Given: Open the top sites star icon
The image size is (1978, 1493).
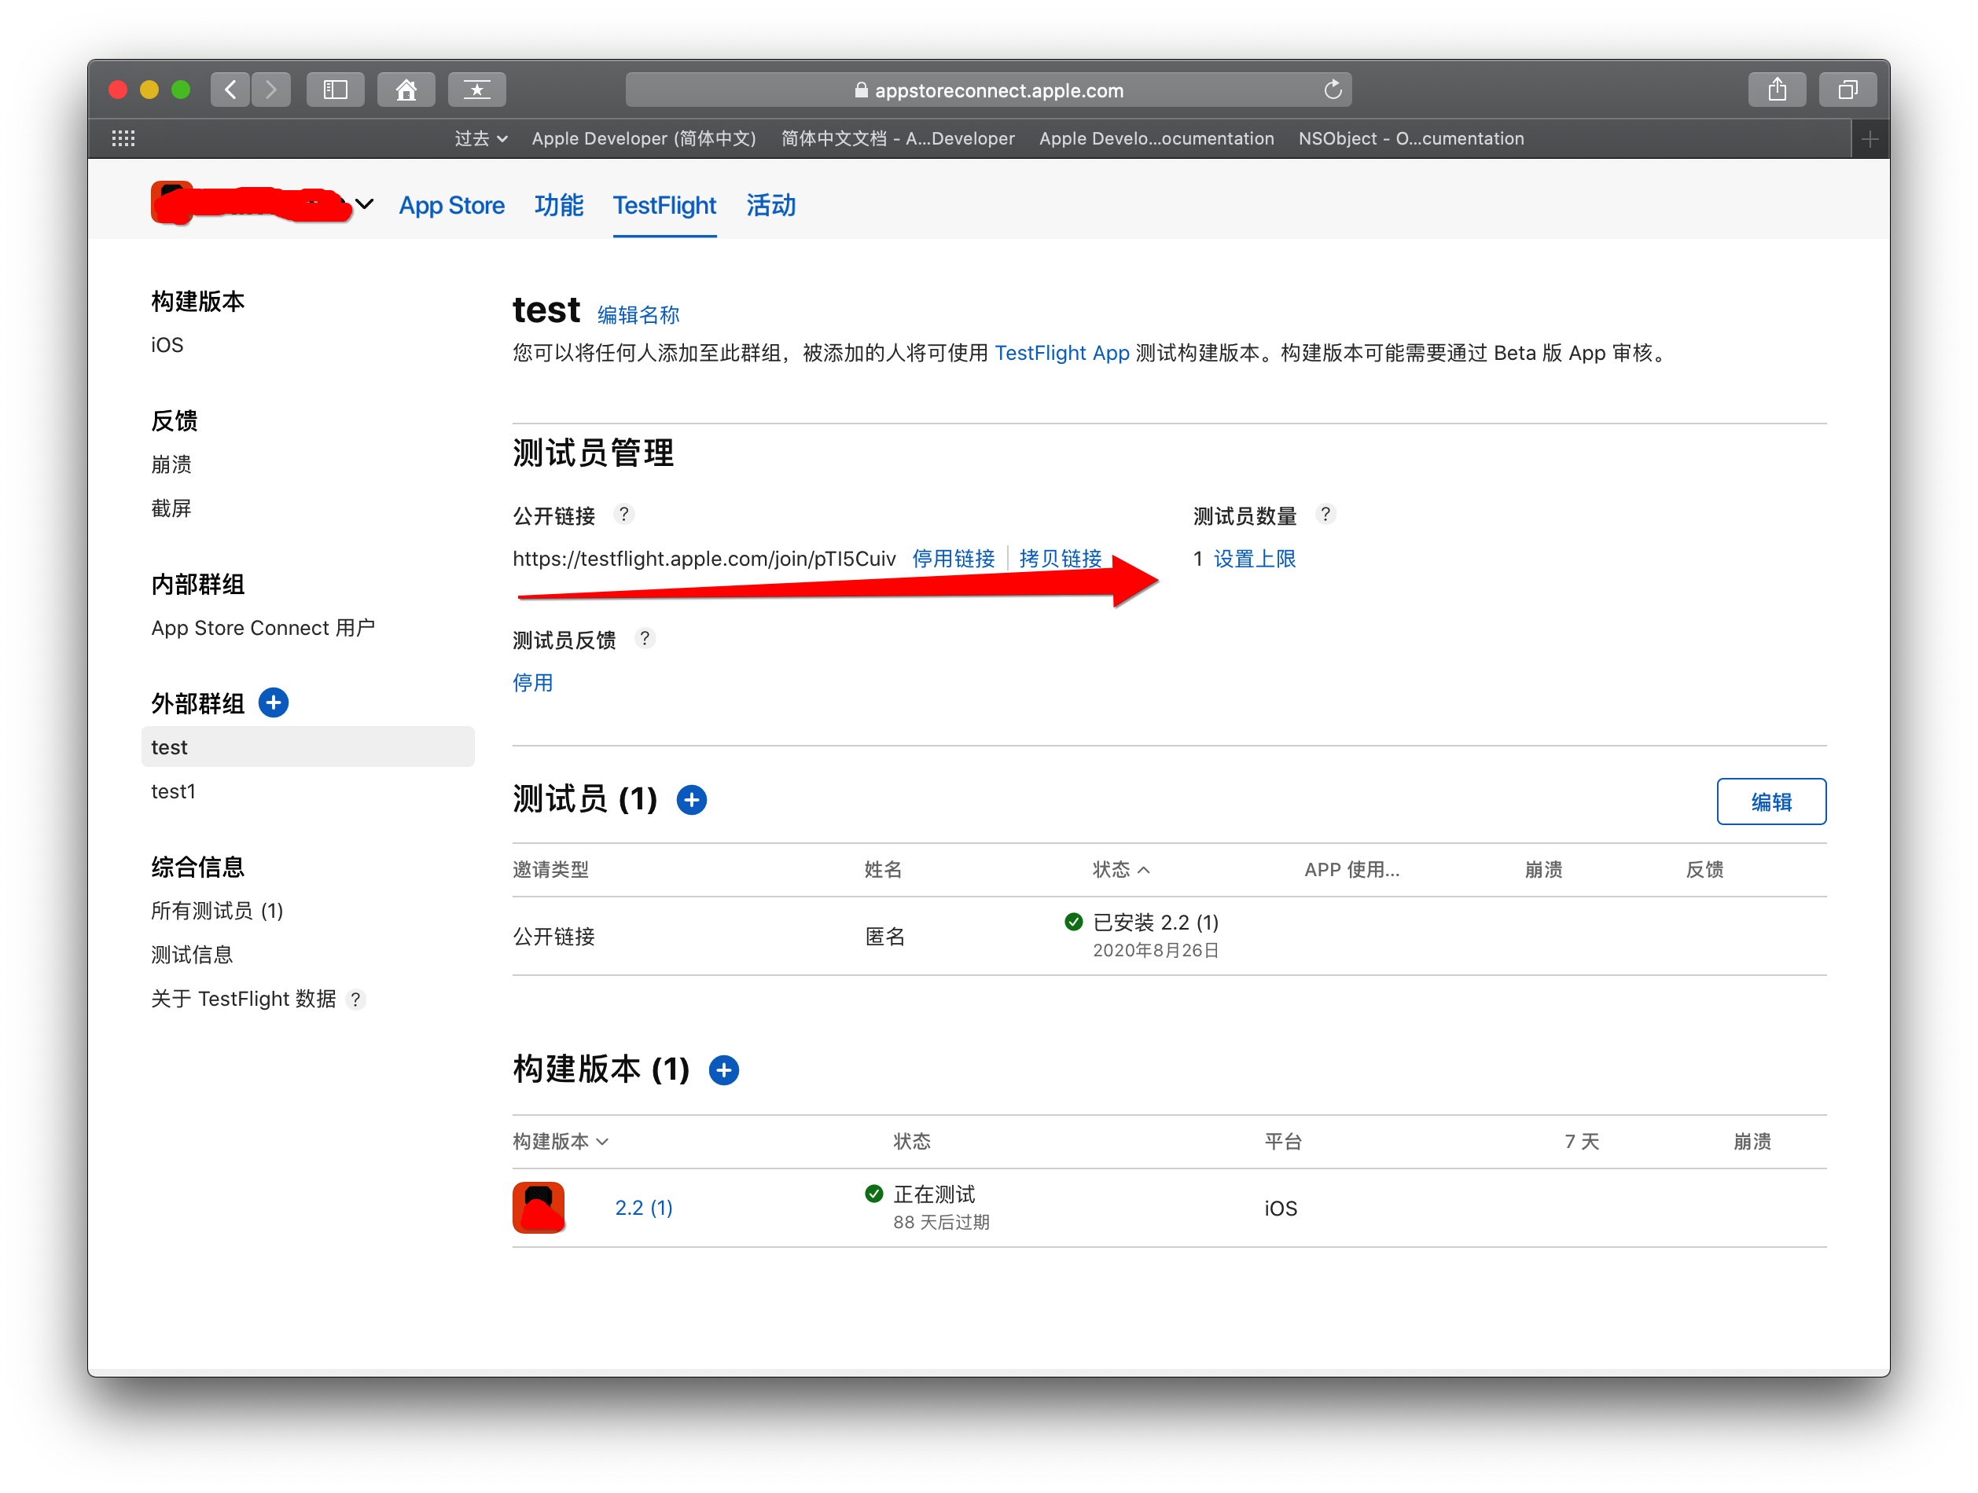Looking at the screenshot, I should (476, 90).
